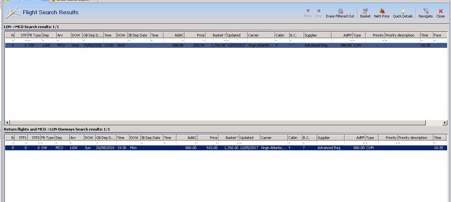Click AdAC column header in LON->MCO grid
This screenshot has width=451, height=202.
(174, 35)
